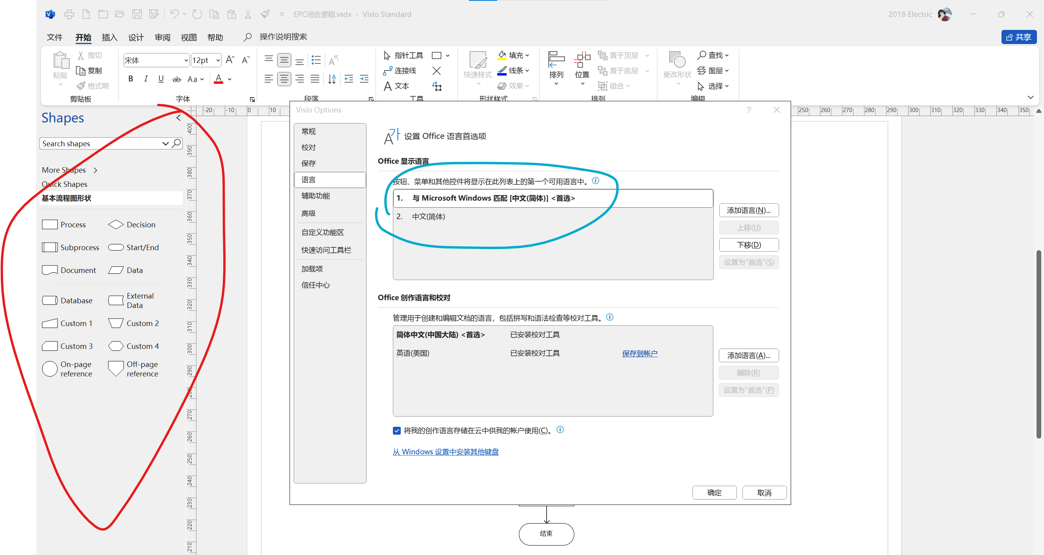
Task: Toggle align text right
Action: (300, 79)
